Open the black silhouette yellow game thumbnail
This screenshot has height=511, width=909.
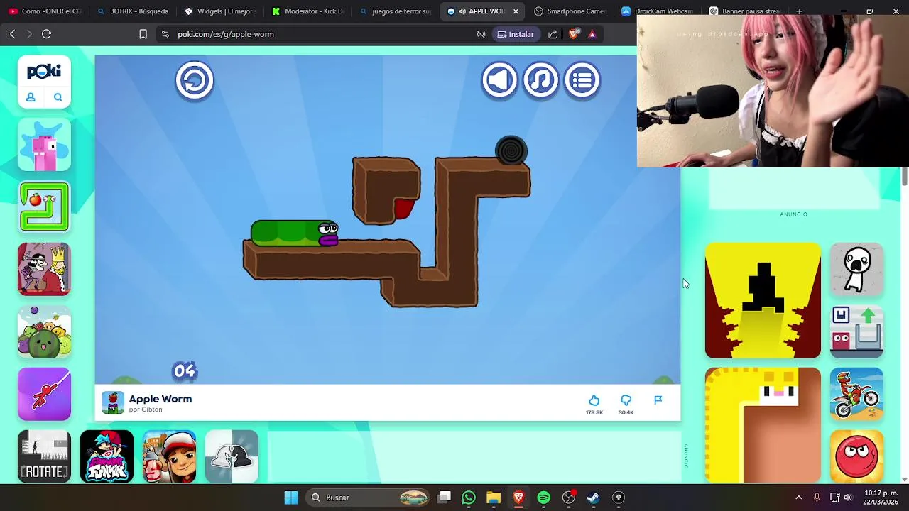click(x=763, y=301)
